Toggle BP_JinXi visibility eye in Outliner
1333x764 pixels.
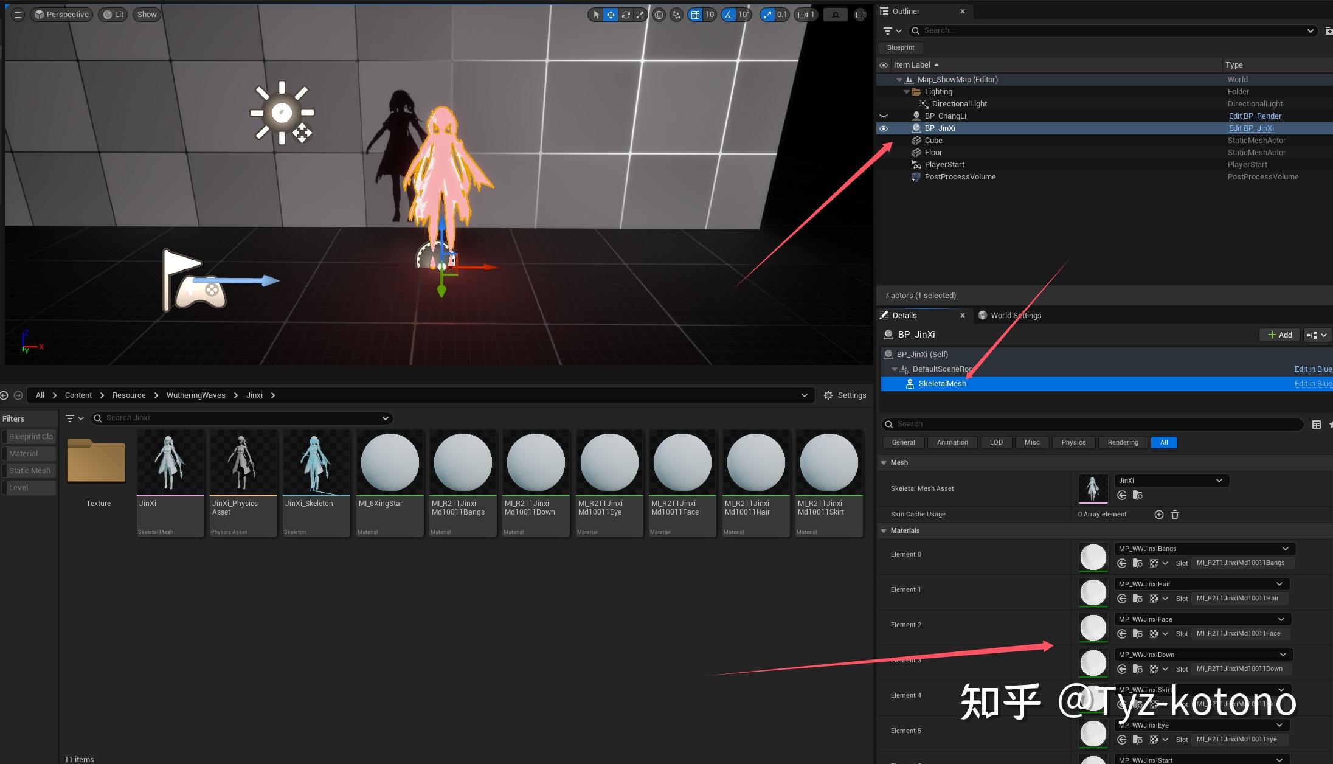point(884,128)
